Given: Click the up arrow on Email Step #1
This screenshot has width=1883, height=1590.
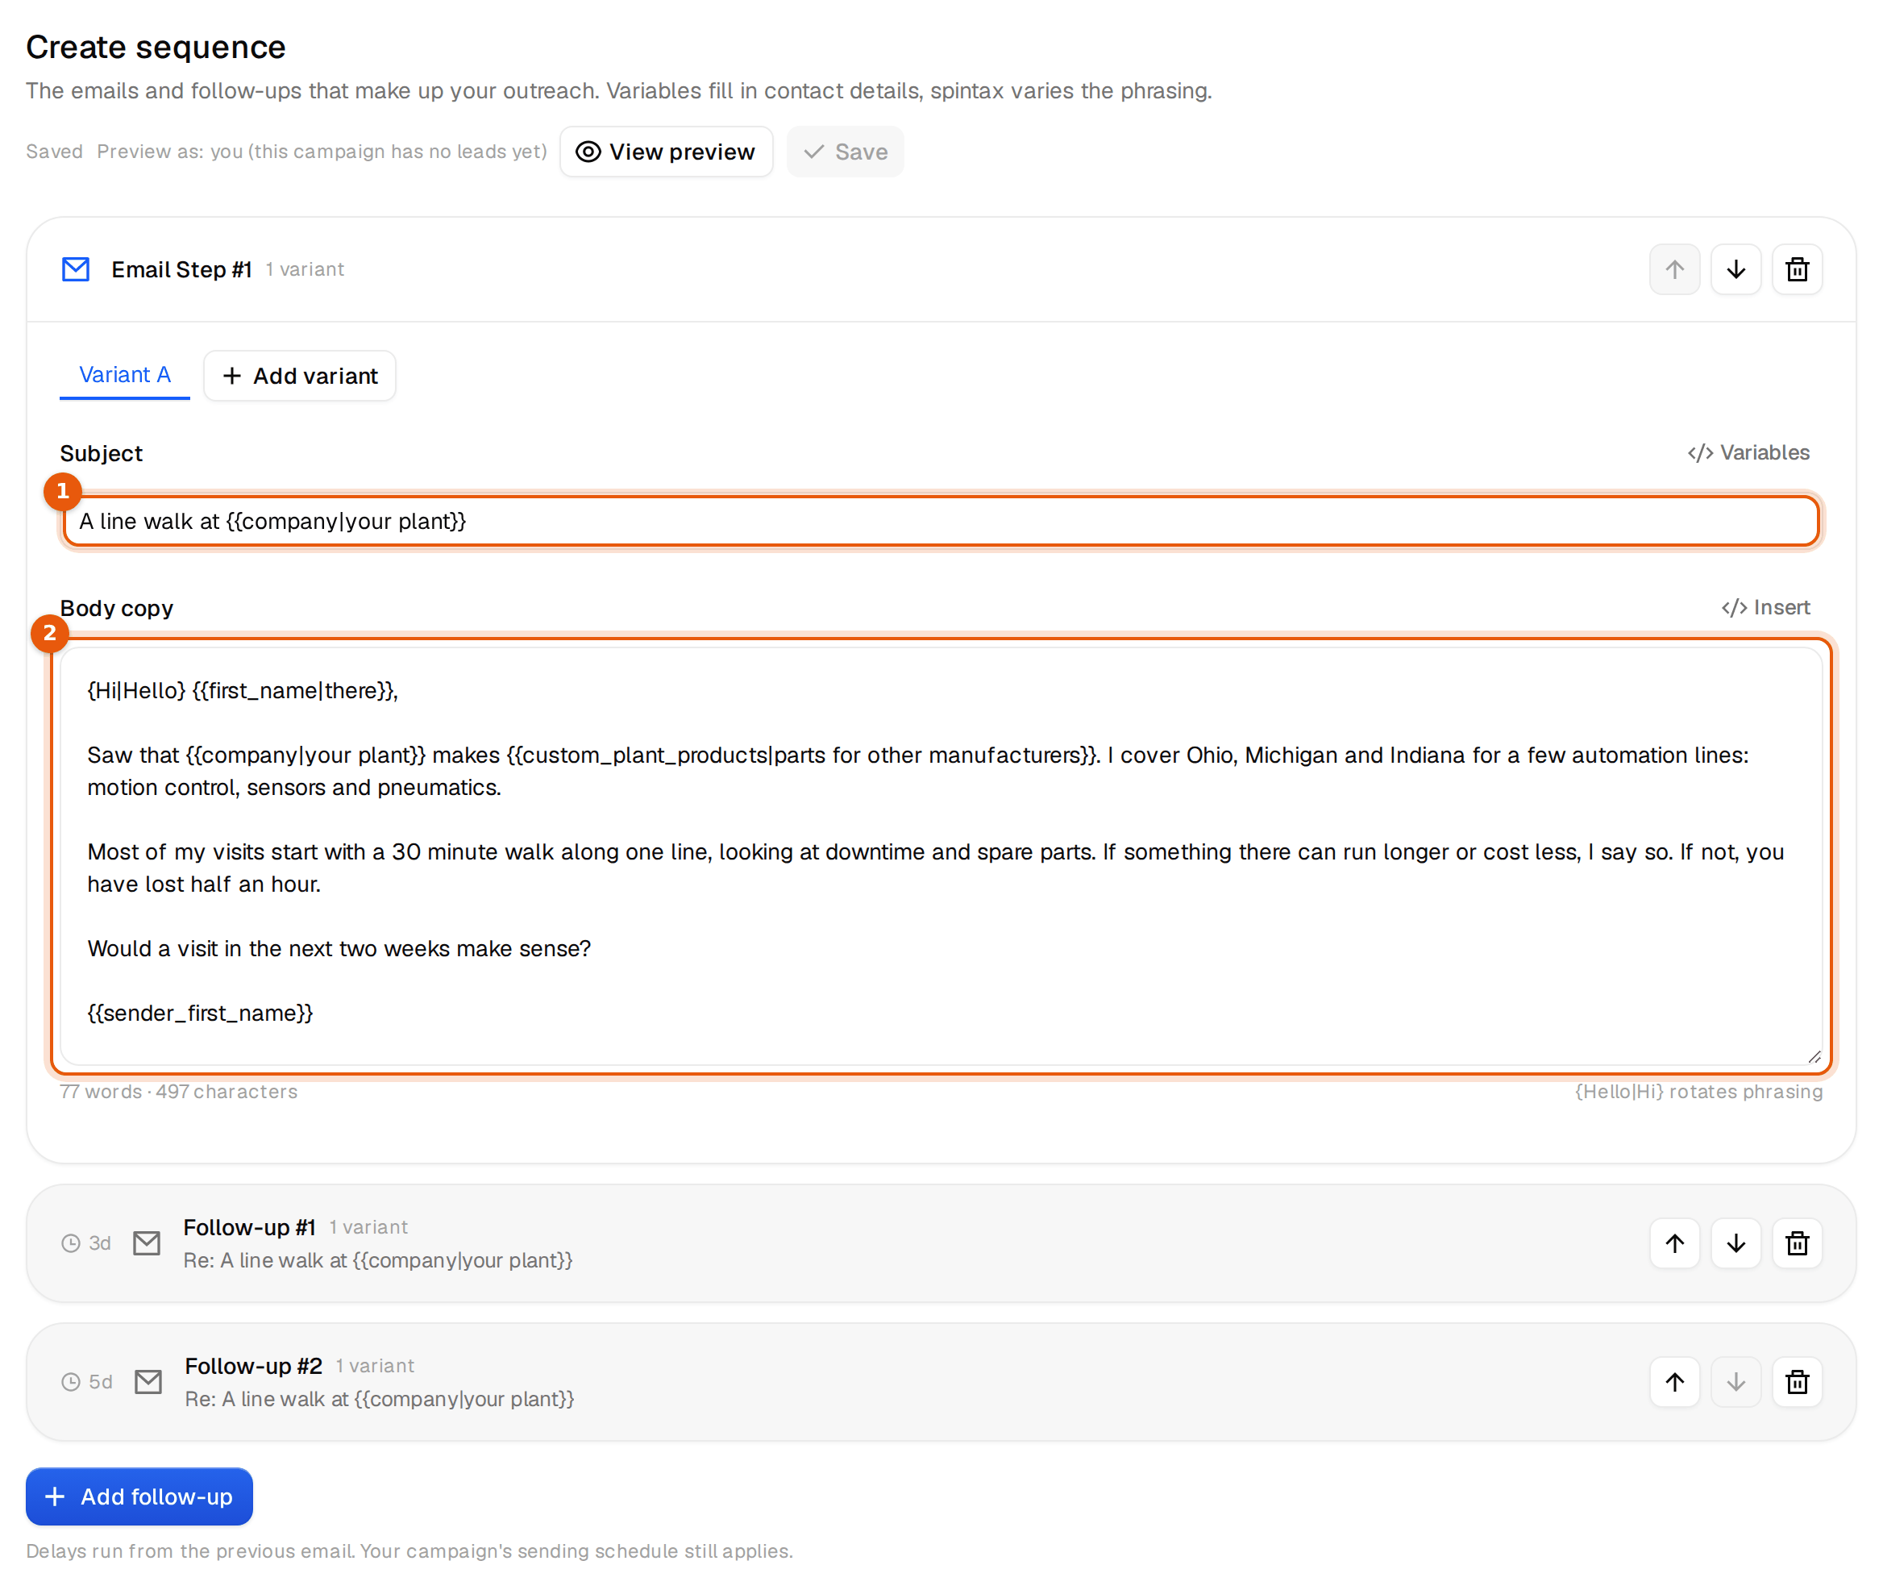Looking at the screenshot, I should [x=1674, y=269].
